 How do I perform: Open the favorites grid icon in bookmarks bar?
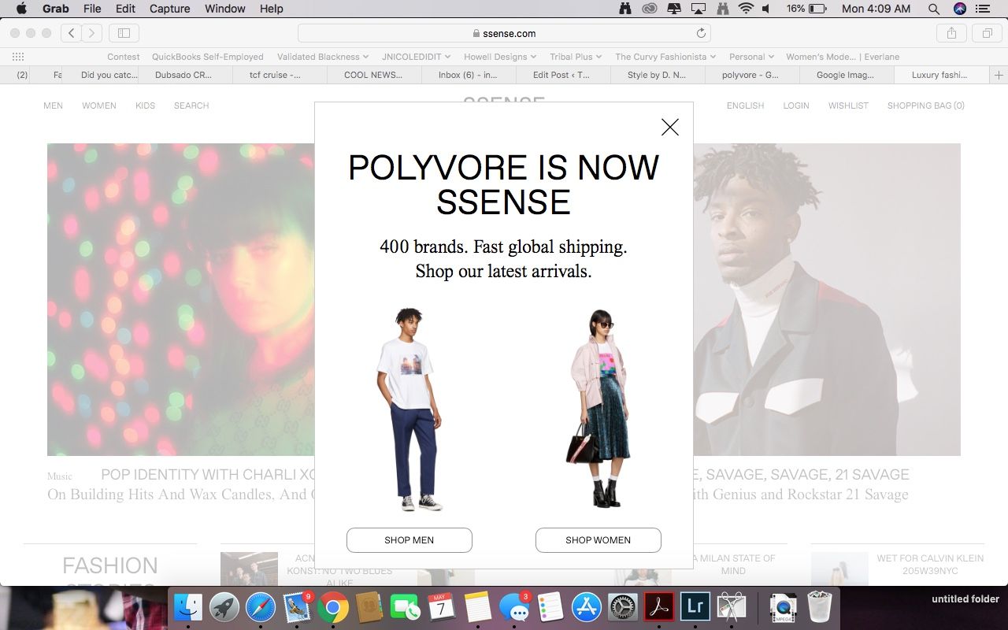click(18, 57)
